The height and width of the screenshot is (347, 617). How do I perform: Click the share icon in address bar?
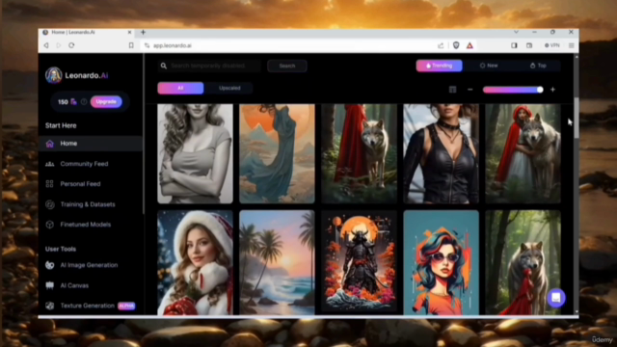pyautogui.click(x=441, y=45)
